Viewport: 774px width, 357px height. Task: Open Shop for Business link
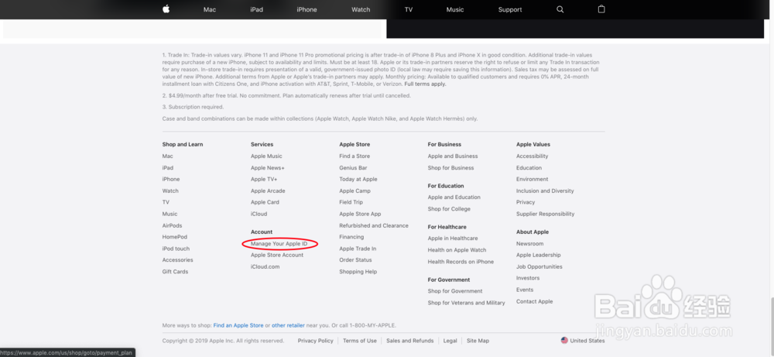pyautogui.click(x=450, y=168)
